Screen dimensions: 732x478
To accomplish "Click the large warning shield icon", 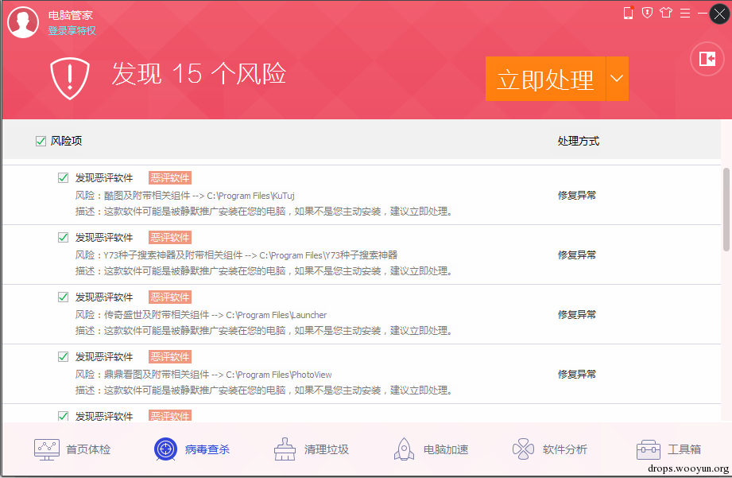I will (70, 78).
